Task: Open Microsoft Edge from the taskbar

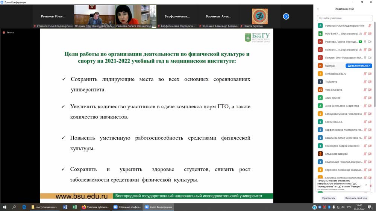Action: [x=24, y=207]
